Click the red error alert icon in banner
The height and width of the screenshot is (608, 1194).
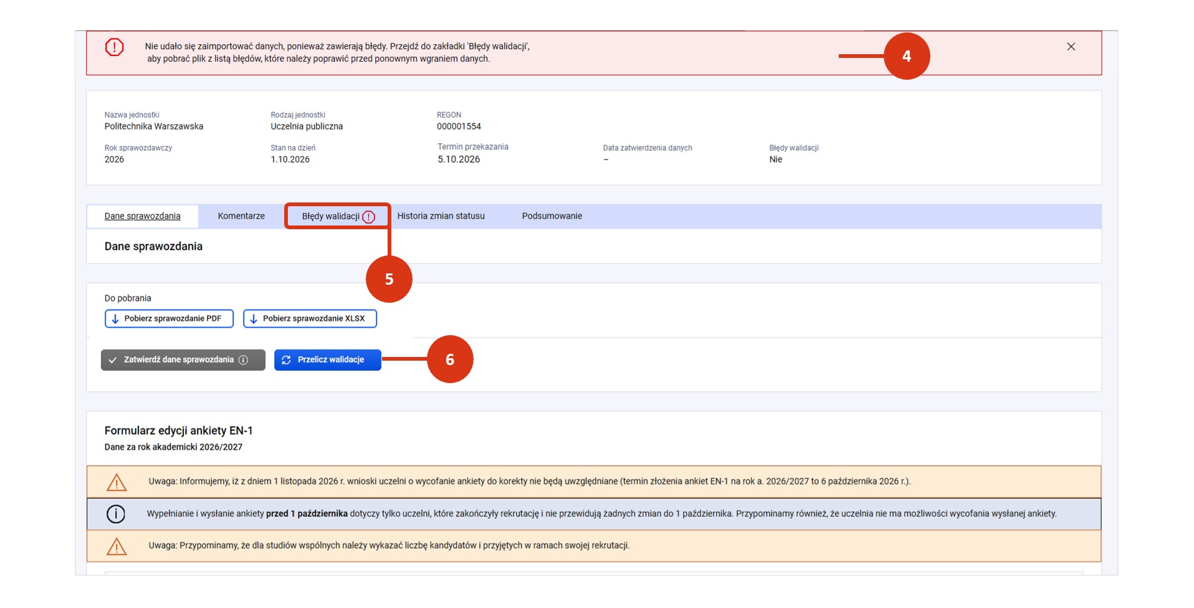pyautogui.click(x=115, y=47)
